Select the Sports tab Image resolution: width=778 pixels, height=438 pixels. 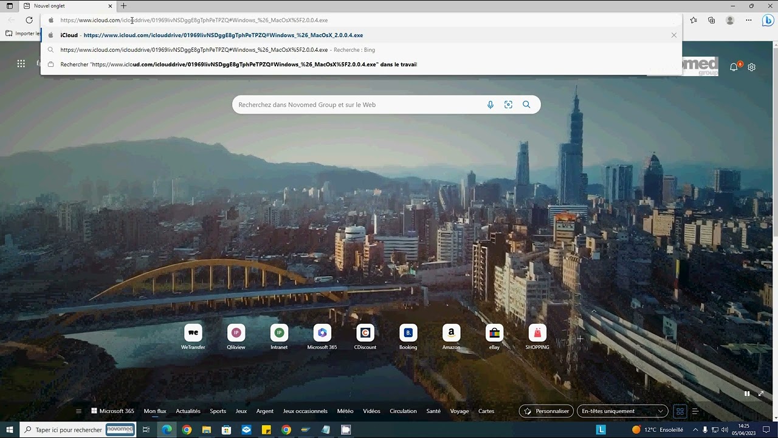218,411
